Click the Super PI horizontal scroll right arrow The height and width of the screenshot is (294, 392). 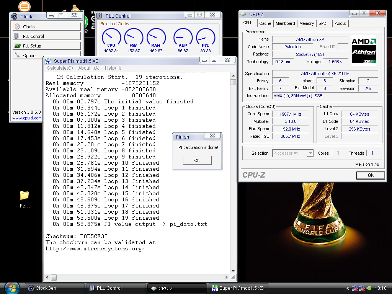[227, 277]
